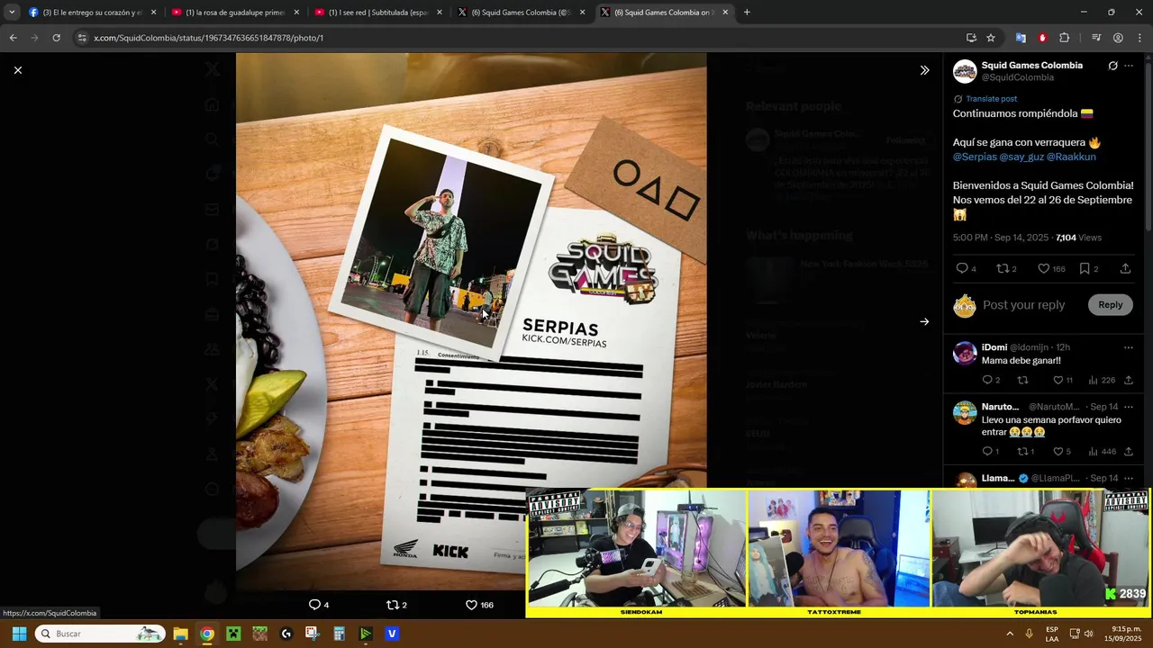Switch to the Facebook 'El le entrego su corazón' tab
Image resolution: width=1153 pixels, height=648 pixels.
92,13
